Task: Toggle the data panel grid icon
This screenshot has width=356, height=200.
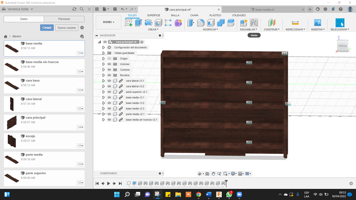Action: pyautogui.click(x=97, y=9)
